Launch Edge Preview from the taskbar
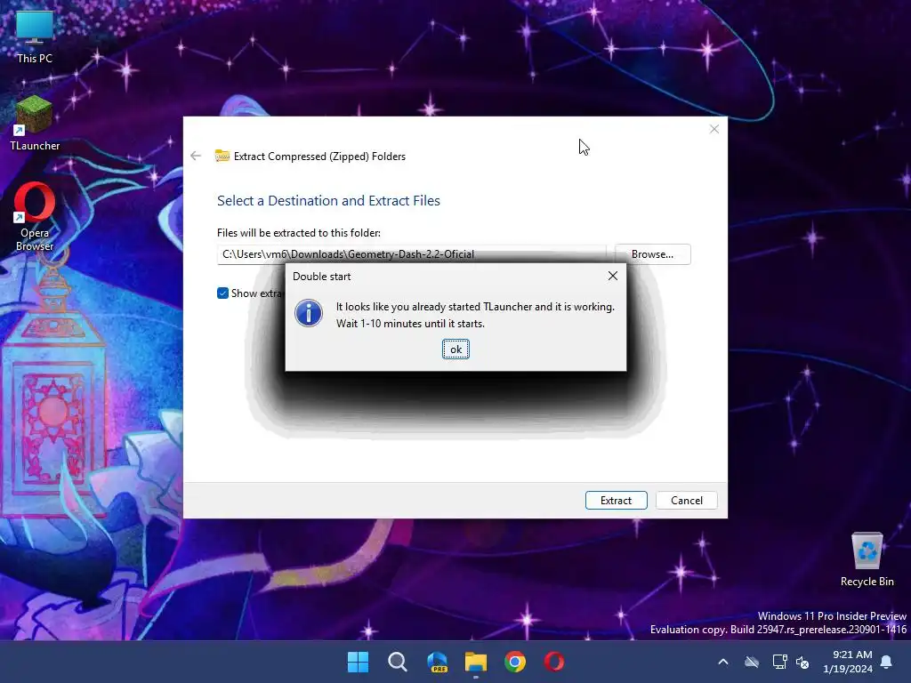The width and height of the screenshot is (911, 683). tap(437, 662)
